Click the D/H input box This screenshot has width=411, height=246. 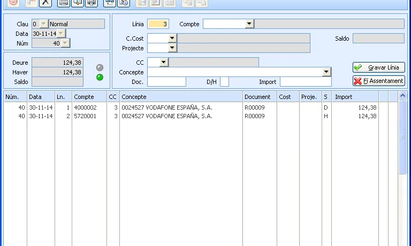tap(224, 82)
